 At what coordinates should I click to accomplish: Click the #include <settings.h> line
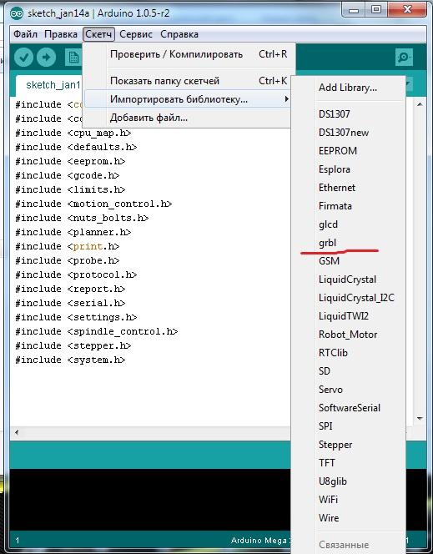(x=76, y=317)
